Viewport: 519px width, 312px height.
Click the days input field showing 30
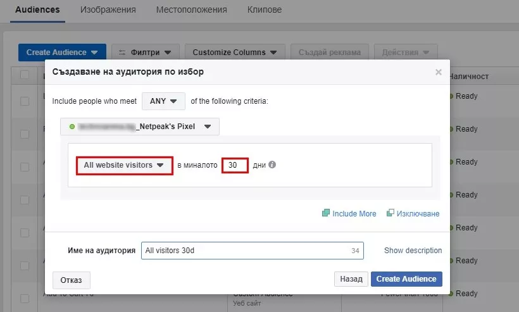[235, 165]
